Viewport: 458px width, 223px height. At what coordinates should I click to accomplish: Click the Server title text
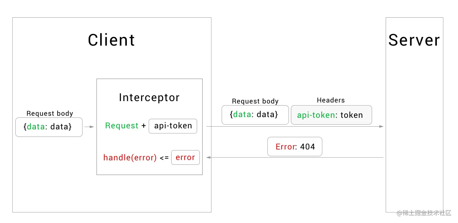click(414, 40)
